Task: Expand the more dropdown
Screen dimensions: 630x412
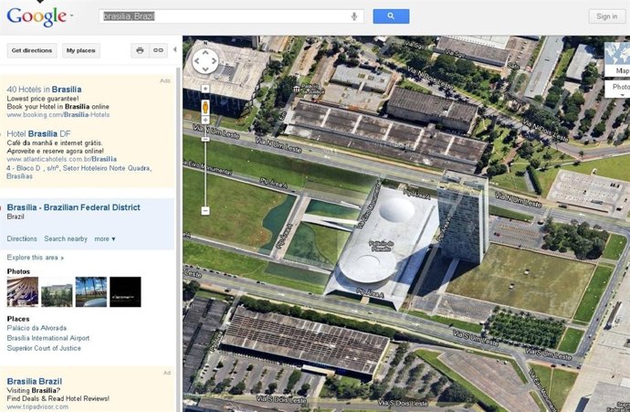Action: (x=104, y=238)
